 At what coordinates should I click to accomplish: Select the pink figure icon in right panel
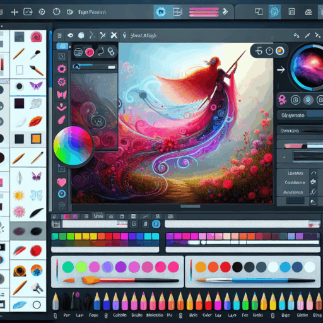(x=283, y=100)
